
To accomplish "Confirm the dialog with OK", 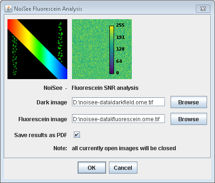I will [x=92, y=168].
